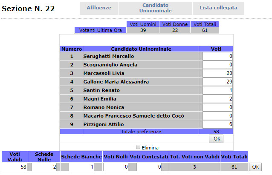Screen dimensions: 272x175
Task: Toggle the Elimina checkbox
Action: [138, 147]
